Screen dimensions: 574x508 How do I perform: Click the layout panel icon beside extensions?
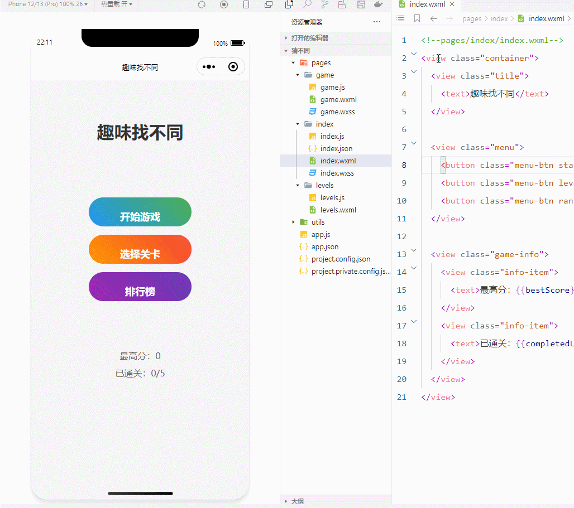(361, 4)
